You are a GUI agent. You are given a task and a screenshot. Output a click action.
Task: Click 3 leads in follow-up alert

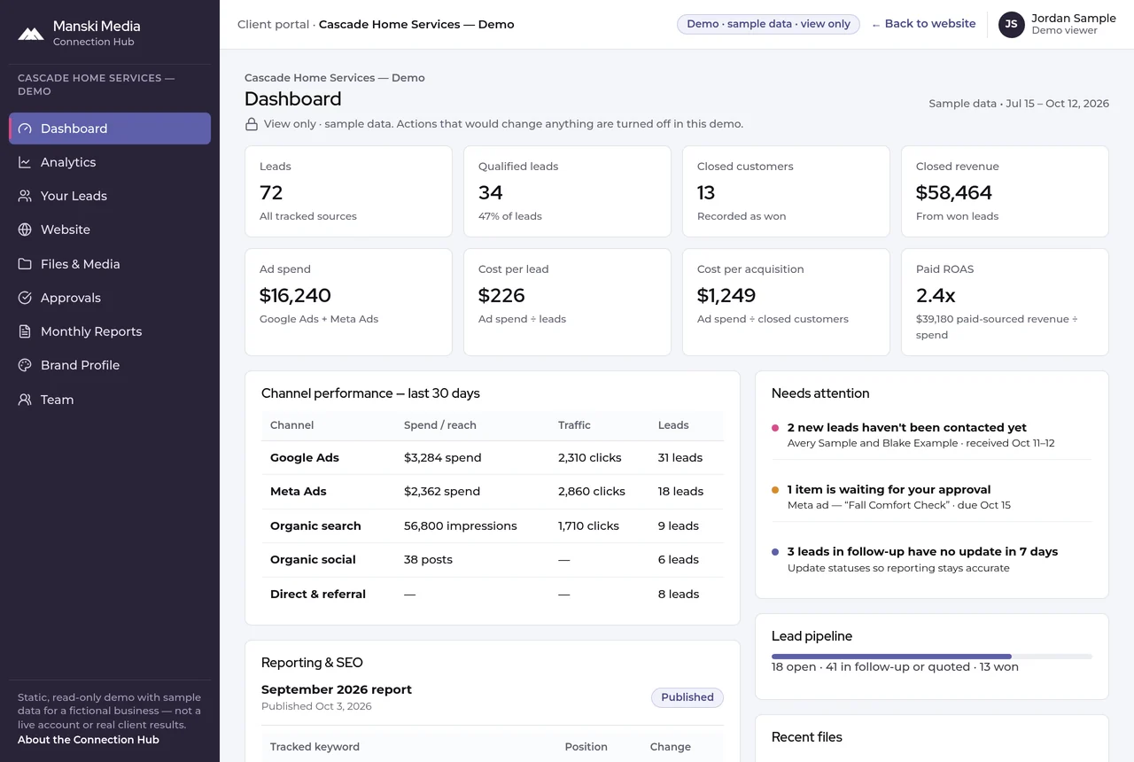[932, 559]
